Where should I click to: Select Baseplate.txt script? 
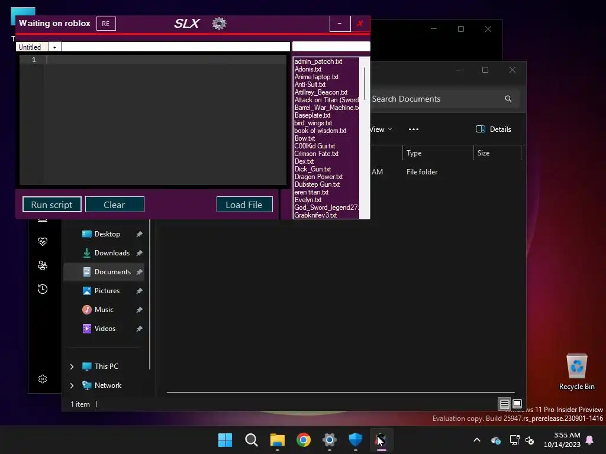pyautogui.click(x=312, y=115)
